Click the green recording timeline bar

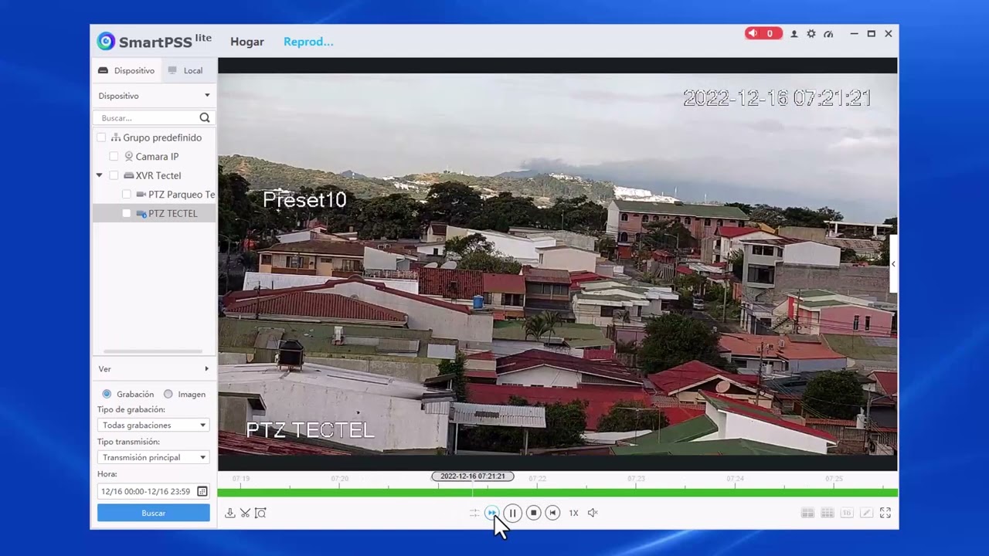557,493
